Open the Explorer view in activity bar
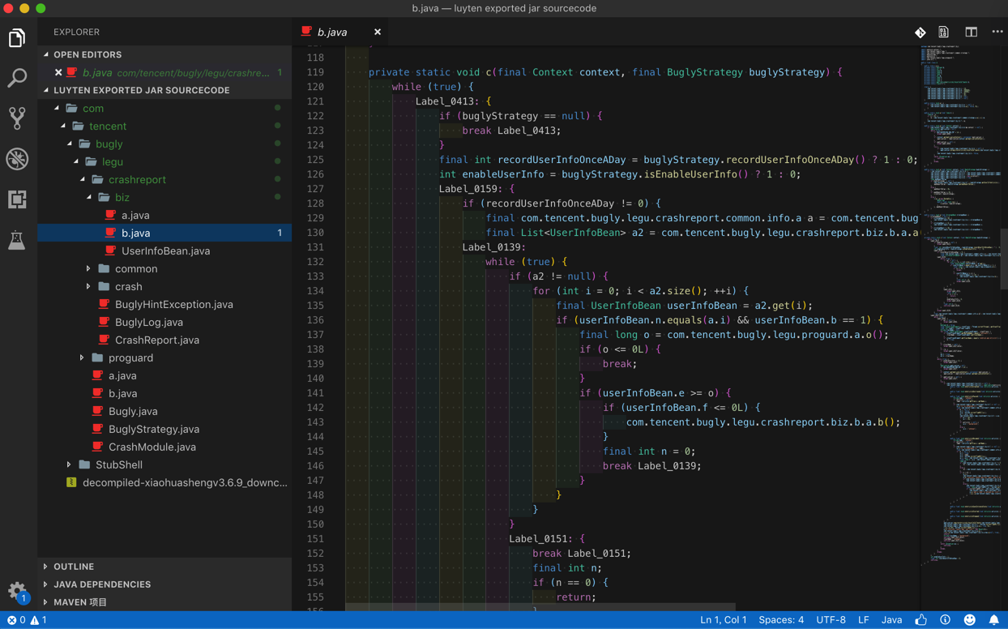1008x629 pixels. [17, 38]
